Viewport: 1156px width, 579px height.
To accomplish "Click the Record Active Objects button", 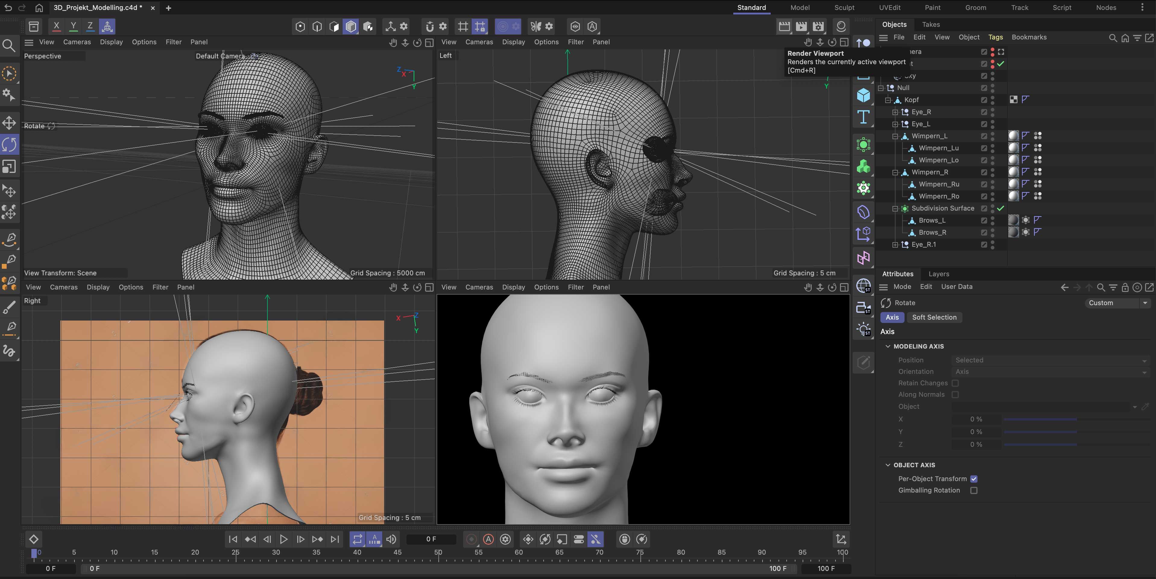I will (471, 539).
